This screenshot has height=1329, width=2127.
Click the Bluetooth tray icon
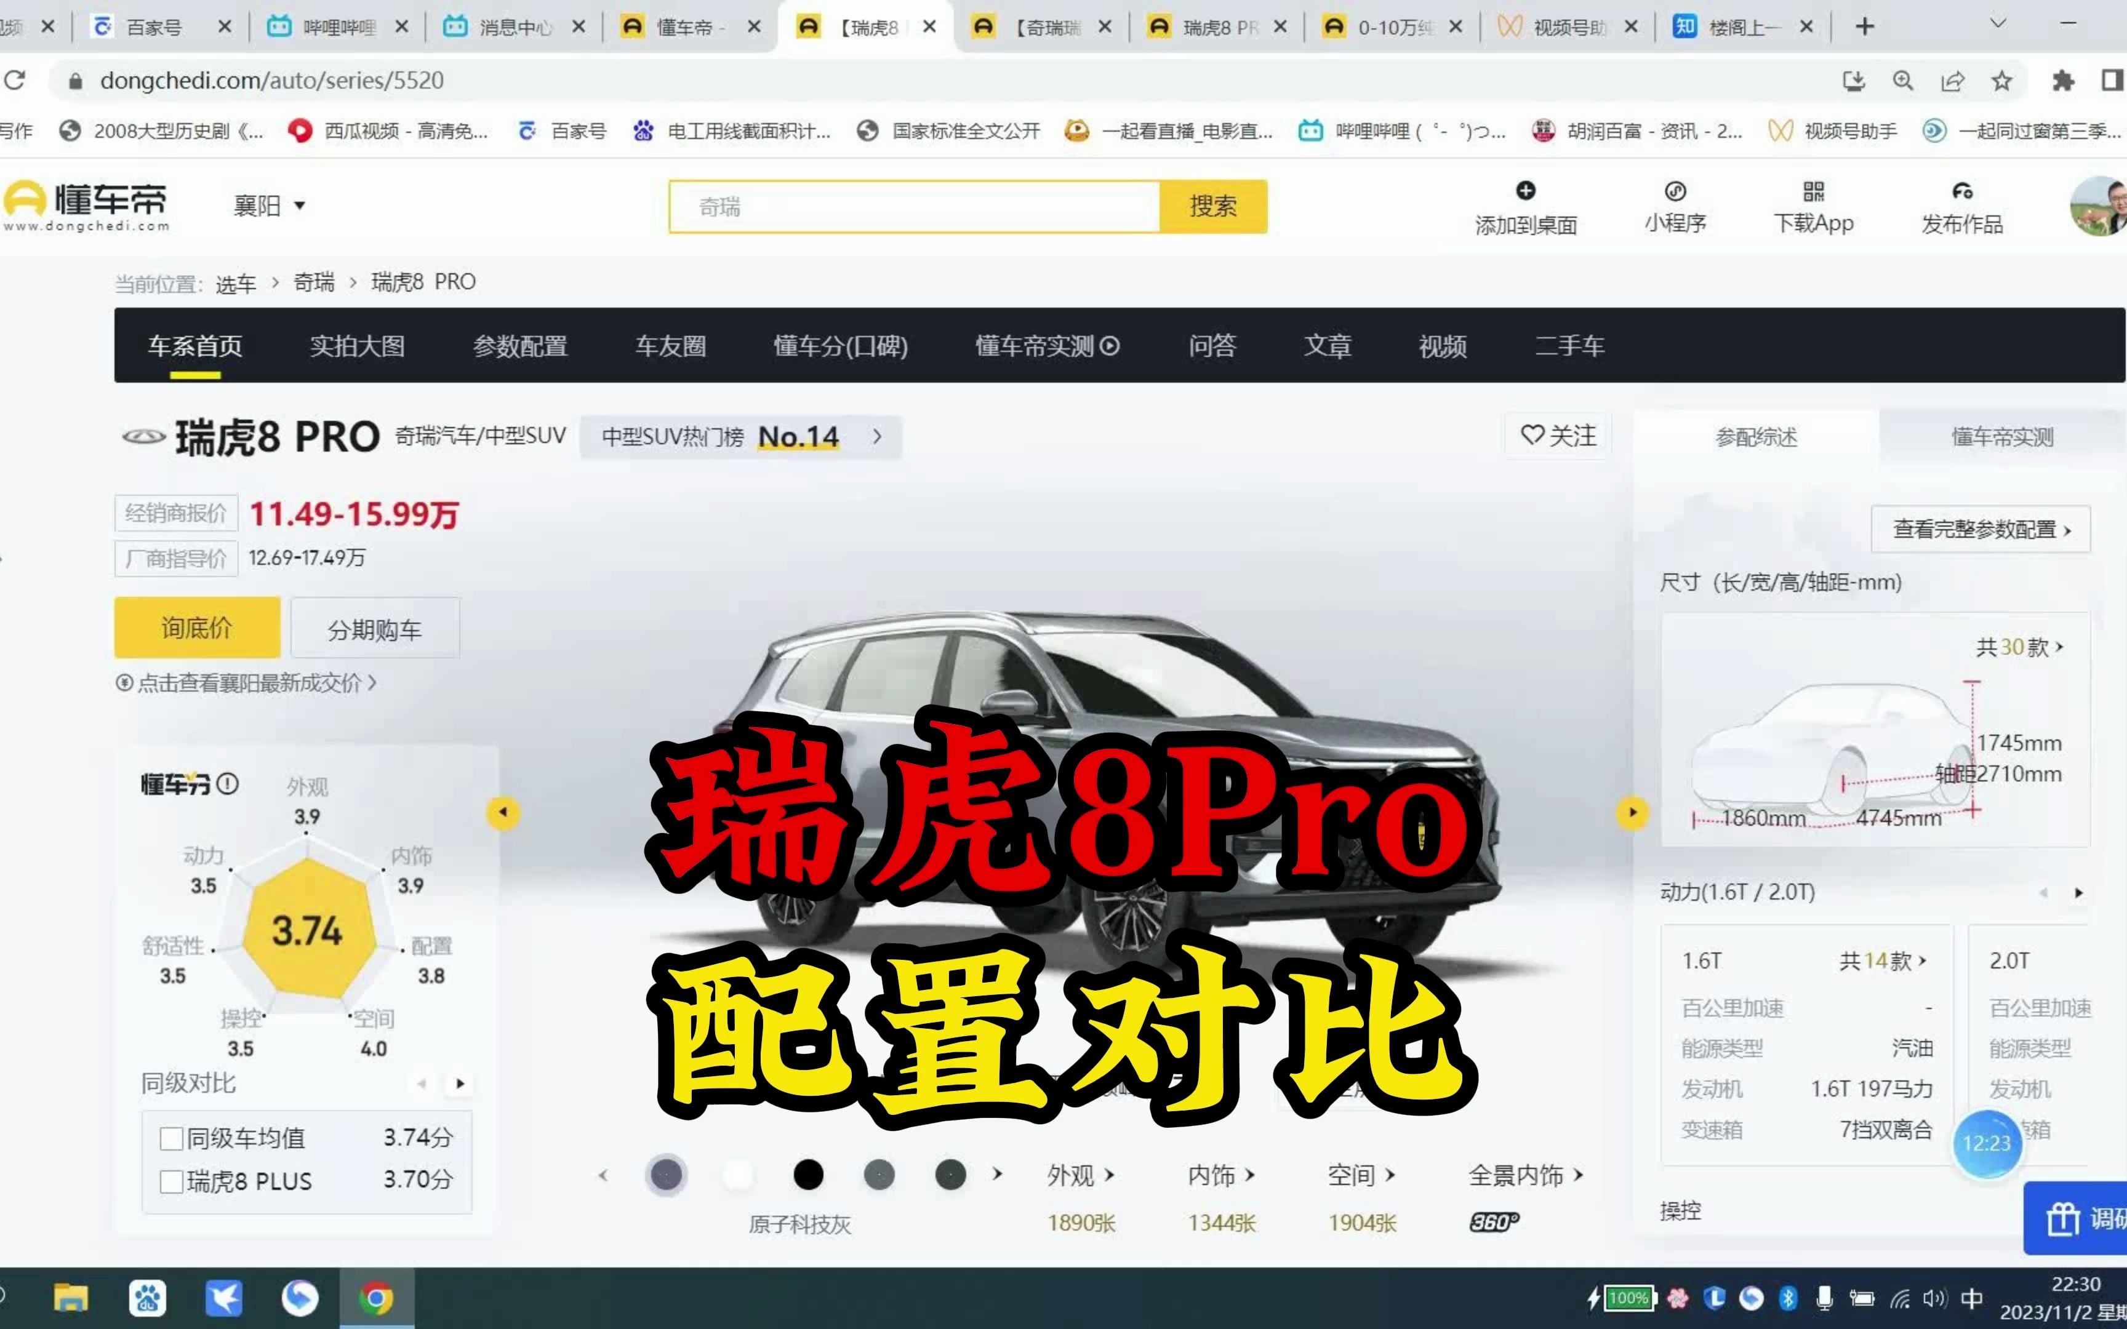point(1787,1298)
